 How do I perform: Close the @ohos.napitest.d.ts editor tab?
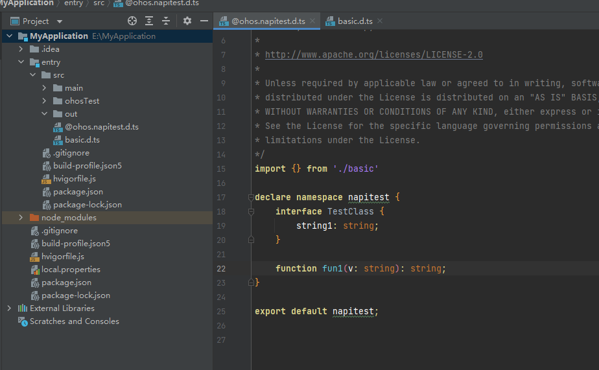312,21
